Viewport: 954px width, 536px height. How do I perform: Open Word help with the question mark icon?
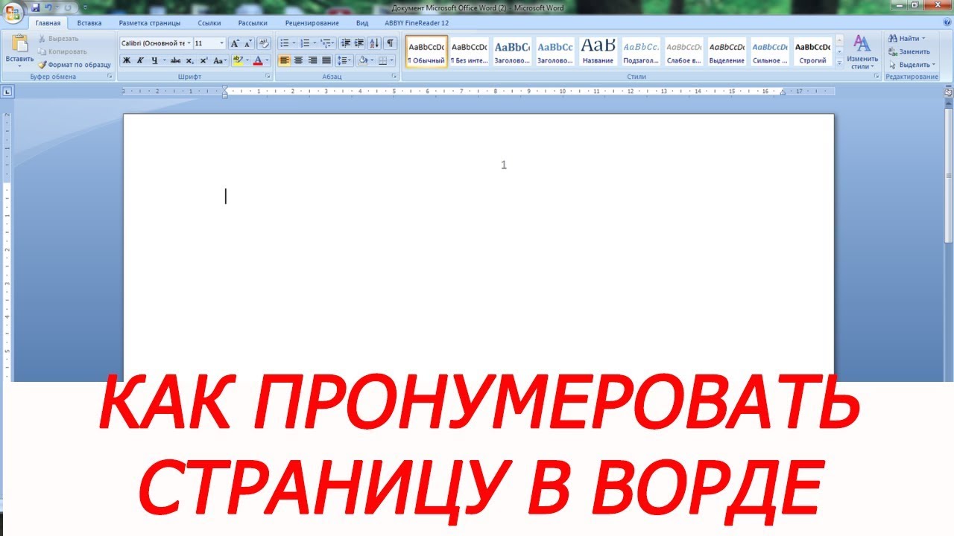pos(946,23)
